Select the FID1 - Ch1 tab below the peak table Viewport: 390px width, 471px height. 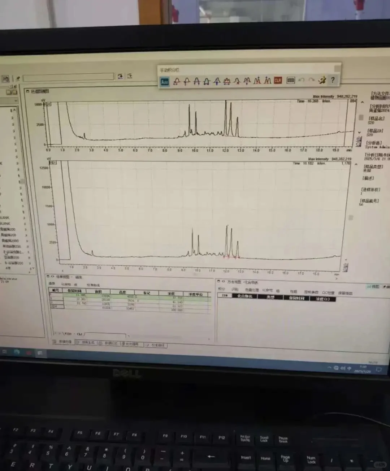pyautogui.click(x=74, y=334)
